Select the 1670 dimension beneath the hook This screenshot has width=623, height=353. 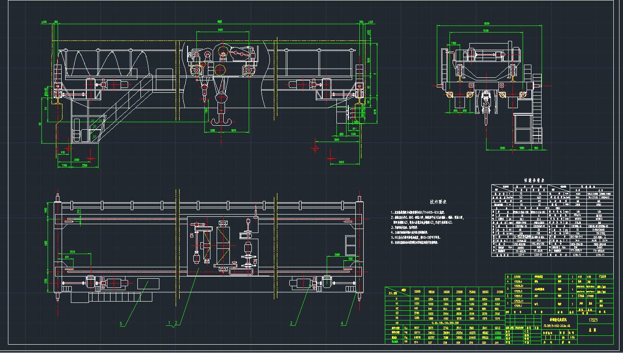click(x=234, y=130)
